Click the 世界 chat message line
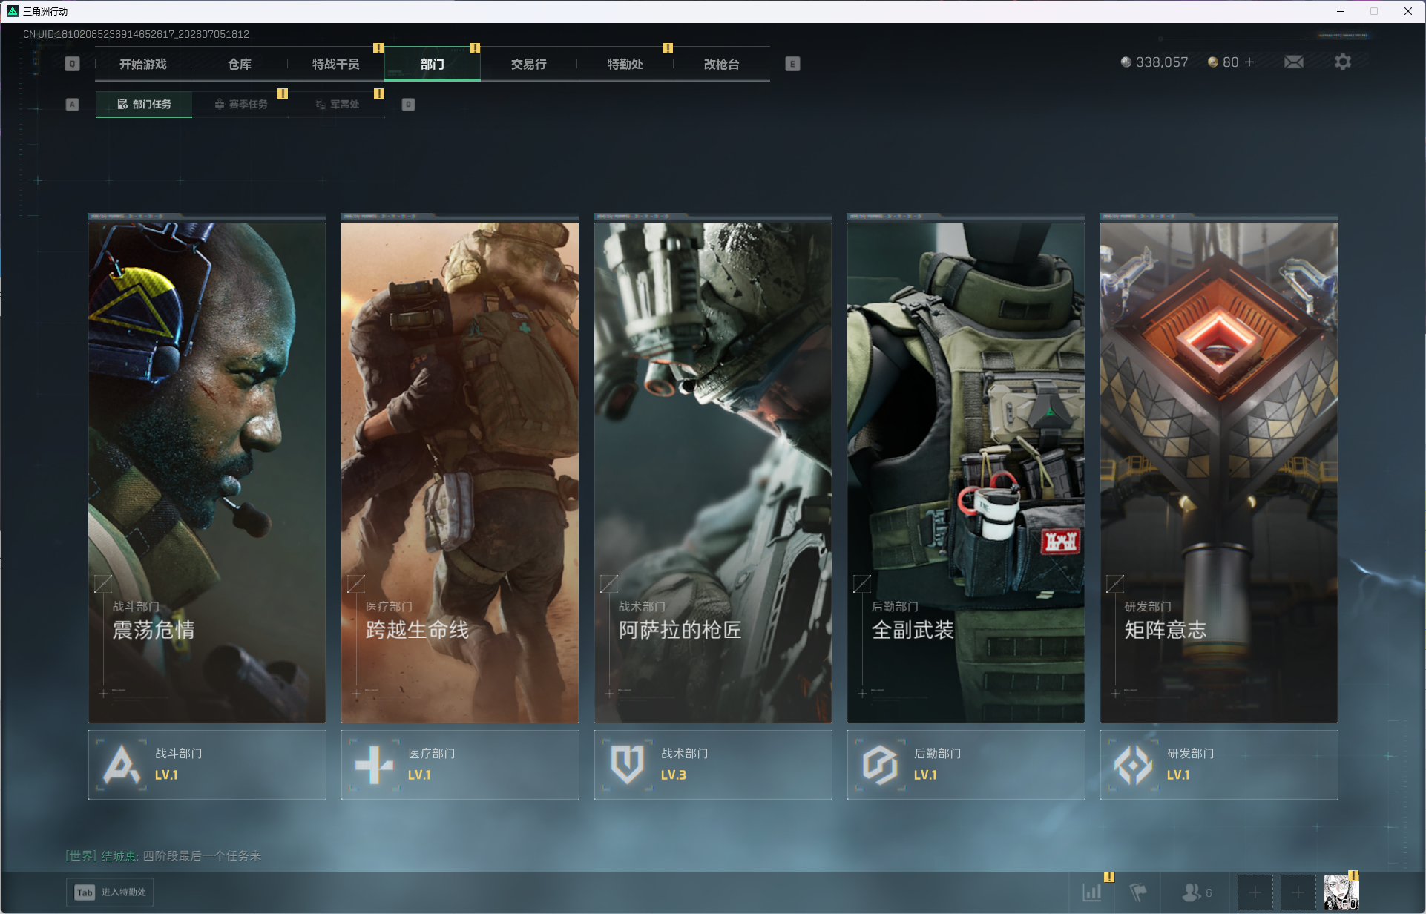This screenshot has height=914, width=1426. click(163, 855)
